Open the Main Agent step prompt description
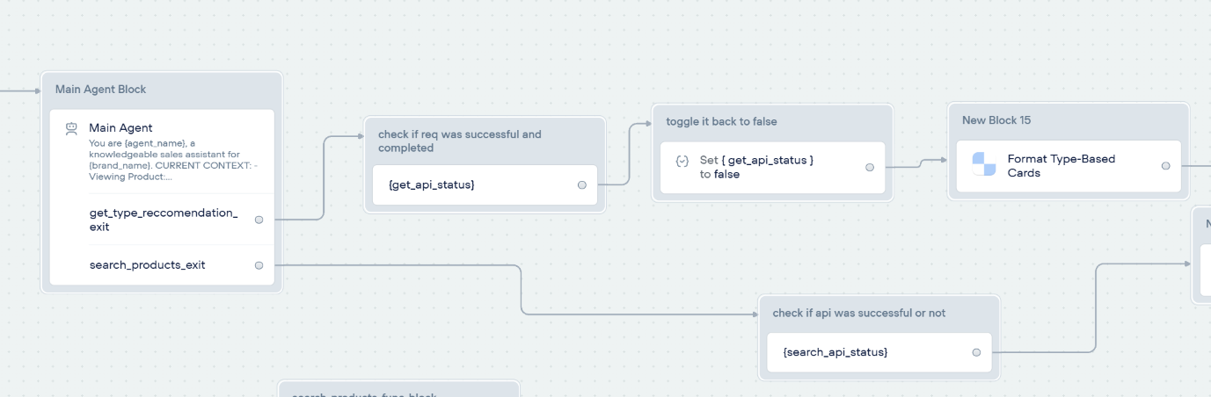The width and height of the screenshot is (1211, 397). 176,160
